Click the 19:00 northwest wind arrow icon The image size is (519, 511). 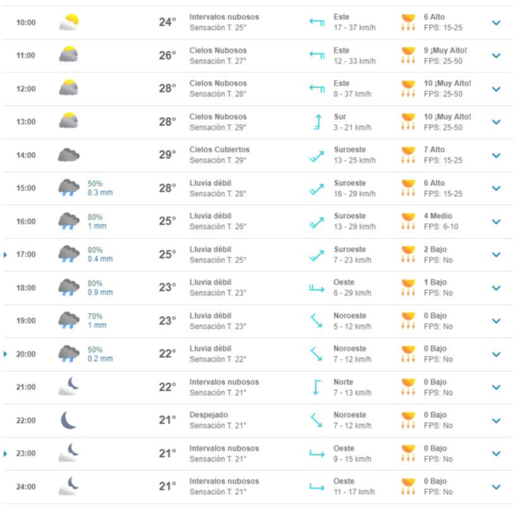point(316,321)
